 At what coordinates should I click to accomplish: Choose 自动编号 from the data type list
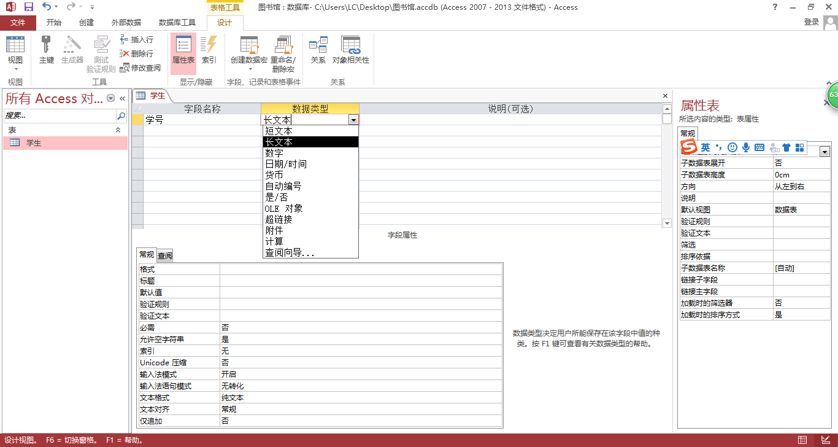310,186
